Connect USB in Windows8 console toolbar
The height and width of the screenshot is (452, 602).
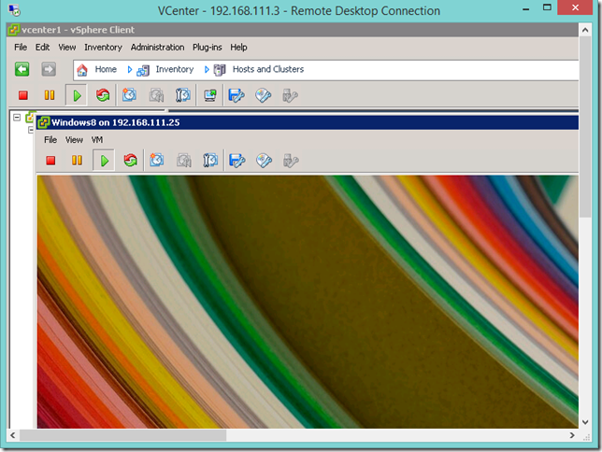pos(291,161)
